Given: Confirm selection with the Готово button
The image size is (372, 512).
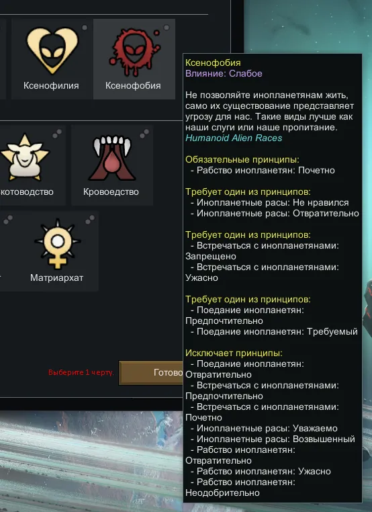Looking at the screenshot, I should (151, 372).
